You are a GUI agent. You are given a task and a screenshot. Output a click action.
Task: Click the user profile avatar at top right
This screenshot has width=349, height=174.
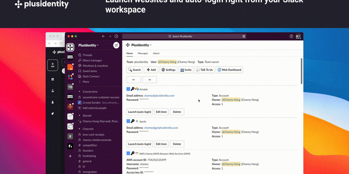pos(298,36)
